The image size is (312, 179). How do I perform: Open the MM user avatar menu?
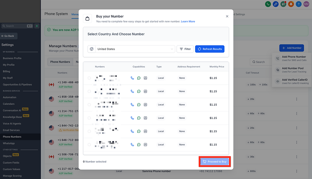[x=306, y=4]
